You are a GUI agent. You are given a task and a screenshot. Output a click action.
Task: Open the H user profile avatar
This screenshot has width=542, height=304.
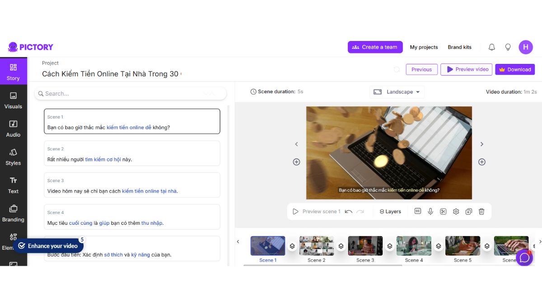click(x=526, y=47)
